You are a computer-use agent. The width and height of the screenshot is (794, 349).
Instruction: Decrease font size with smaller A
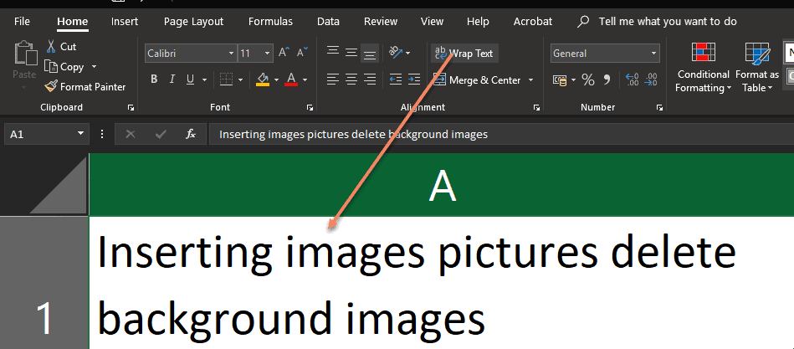[x=302, y=53]
